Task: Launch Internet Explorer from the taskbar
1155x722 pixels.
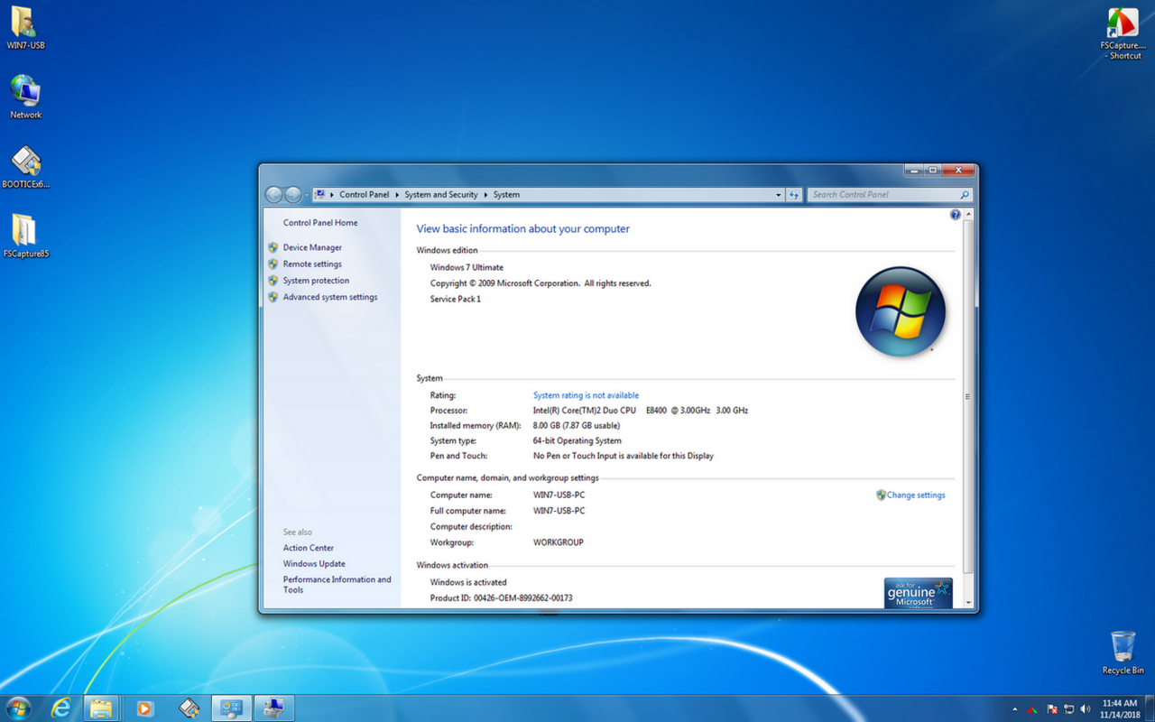Action: click(x=61, y=708)
